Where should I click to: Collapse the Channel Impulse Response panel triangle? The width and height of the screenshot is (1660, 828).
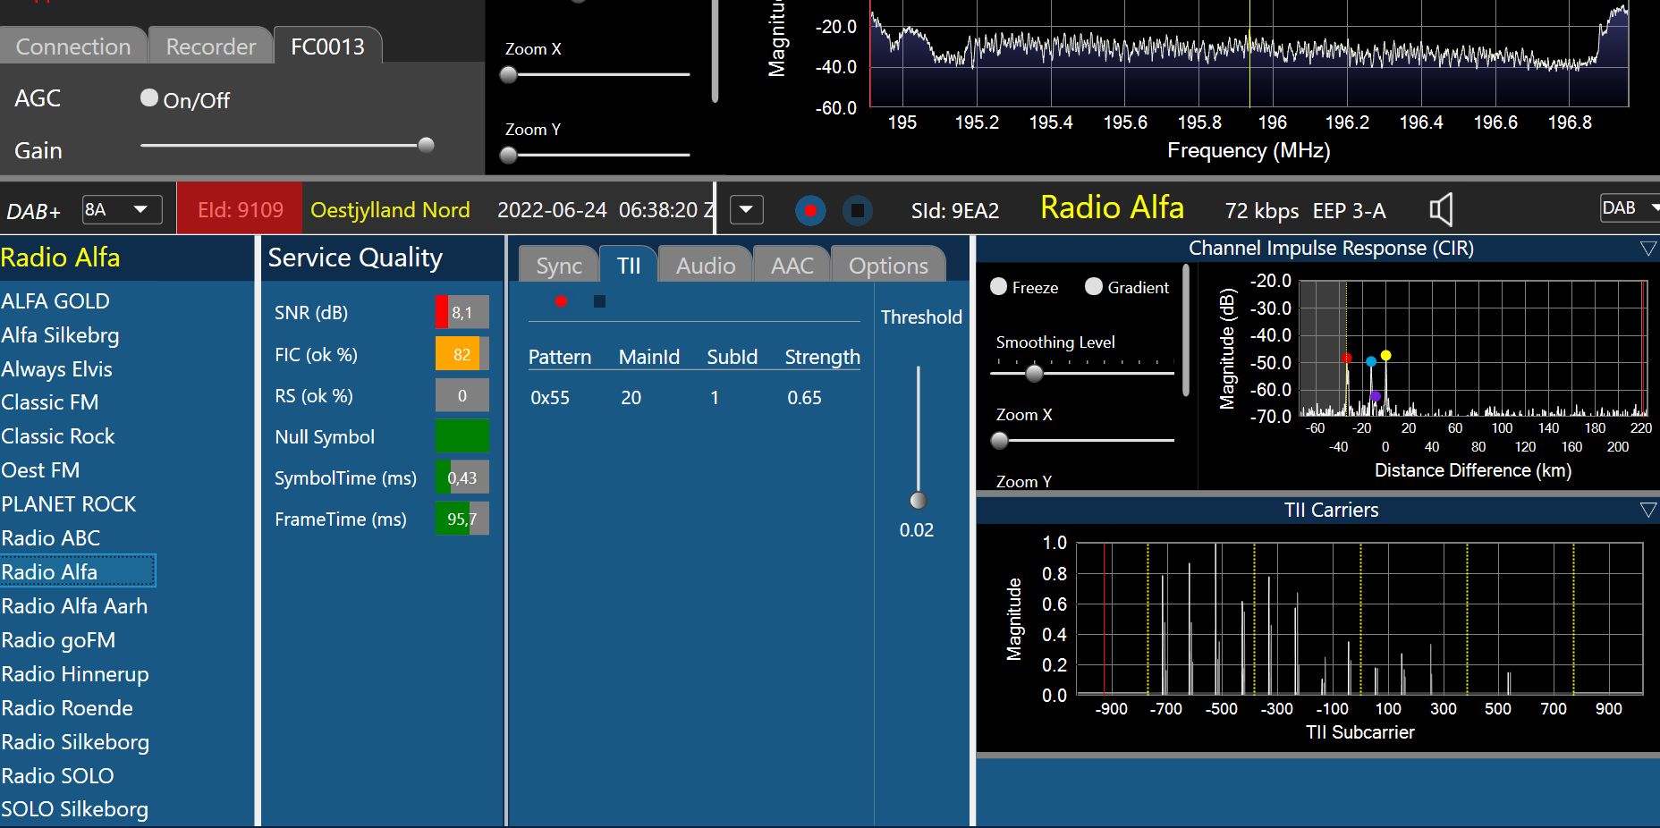(x=1647, y=249)
